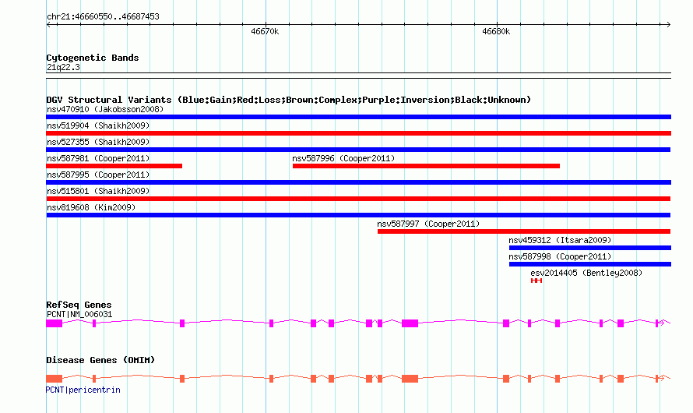Click the nsv587998 (Cooper2011) blue bar
Screen dimensions: 693x413
[590, 264]
